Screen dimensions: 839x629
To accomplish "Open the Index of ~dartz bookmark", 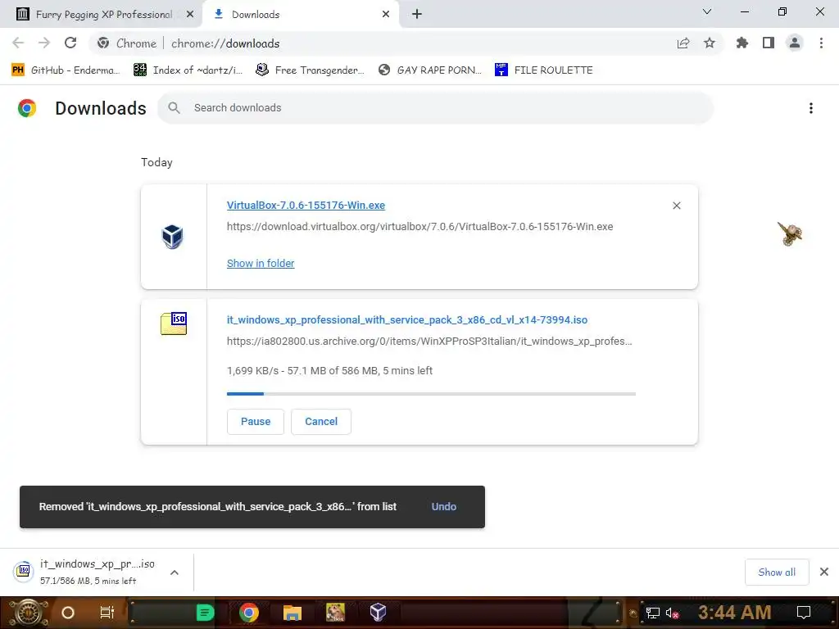I will pos(188,70).
